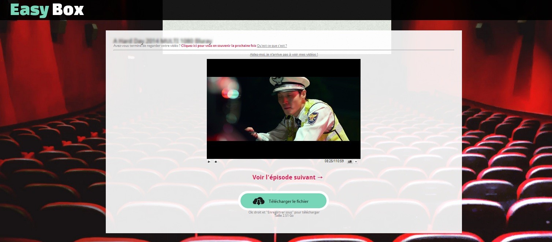Screen dimensions: 552x242
Task: Stop the video with the square icon
Action: coord(216,161)
